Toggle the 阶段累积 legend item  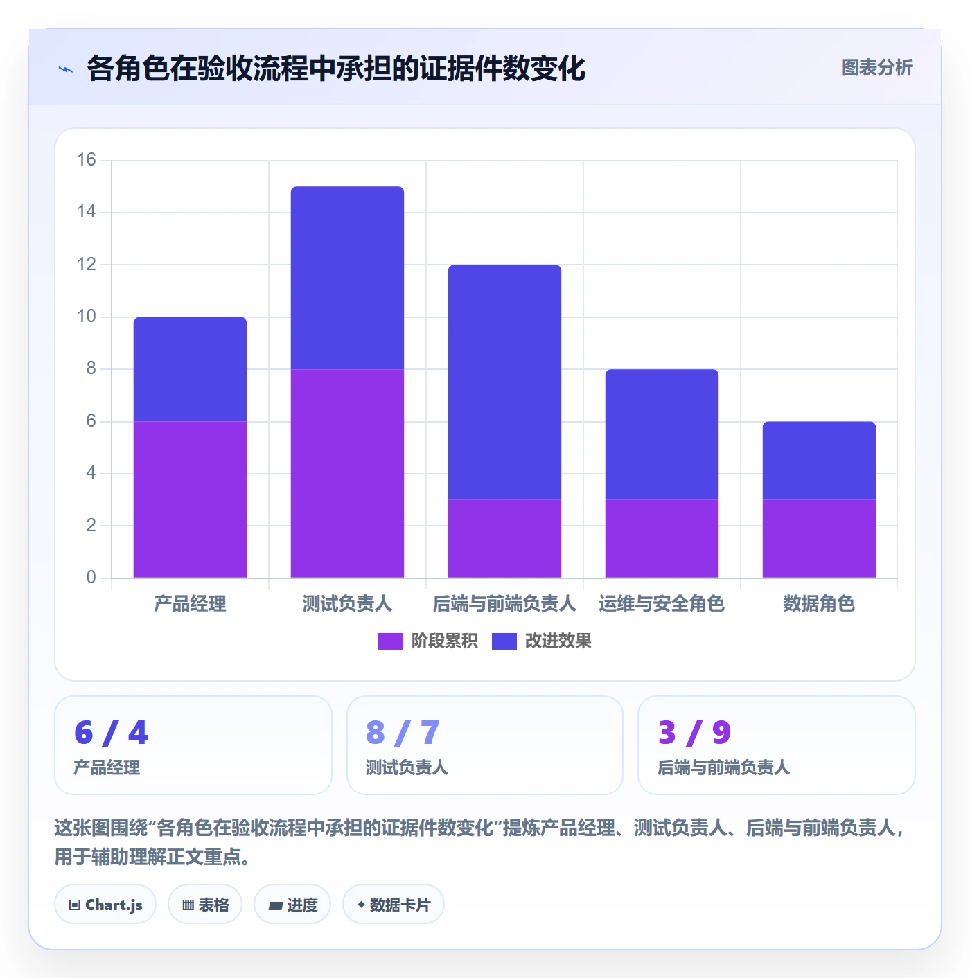pos(427,641)
